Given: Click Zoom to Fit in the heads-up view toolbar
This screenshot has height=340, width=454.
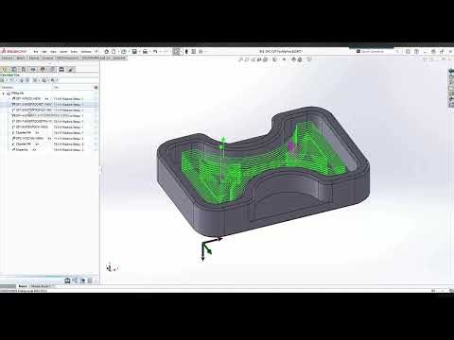Looking at the screenshot, I should [240, 59].
